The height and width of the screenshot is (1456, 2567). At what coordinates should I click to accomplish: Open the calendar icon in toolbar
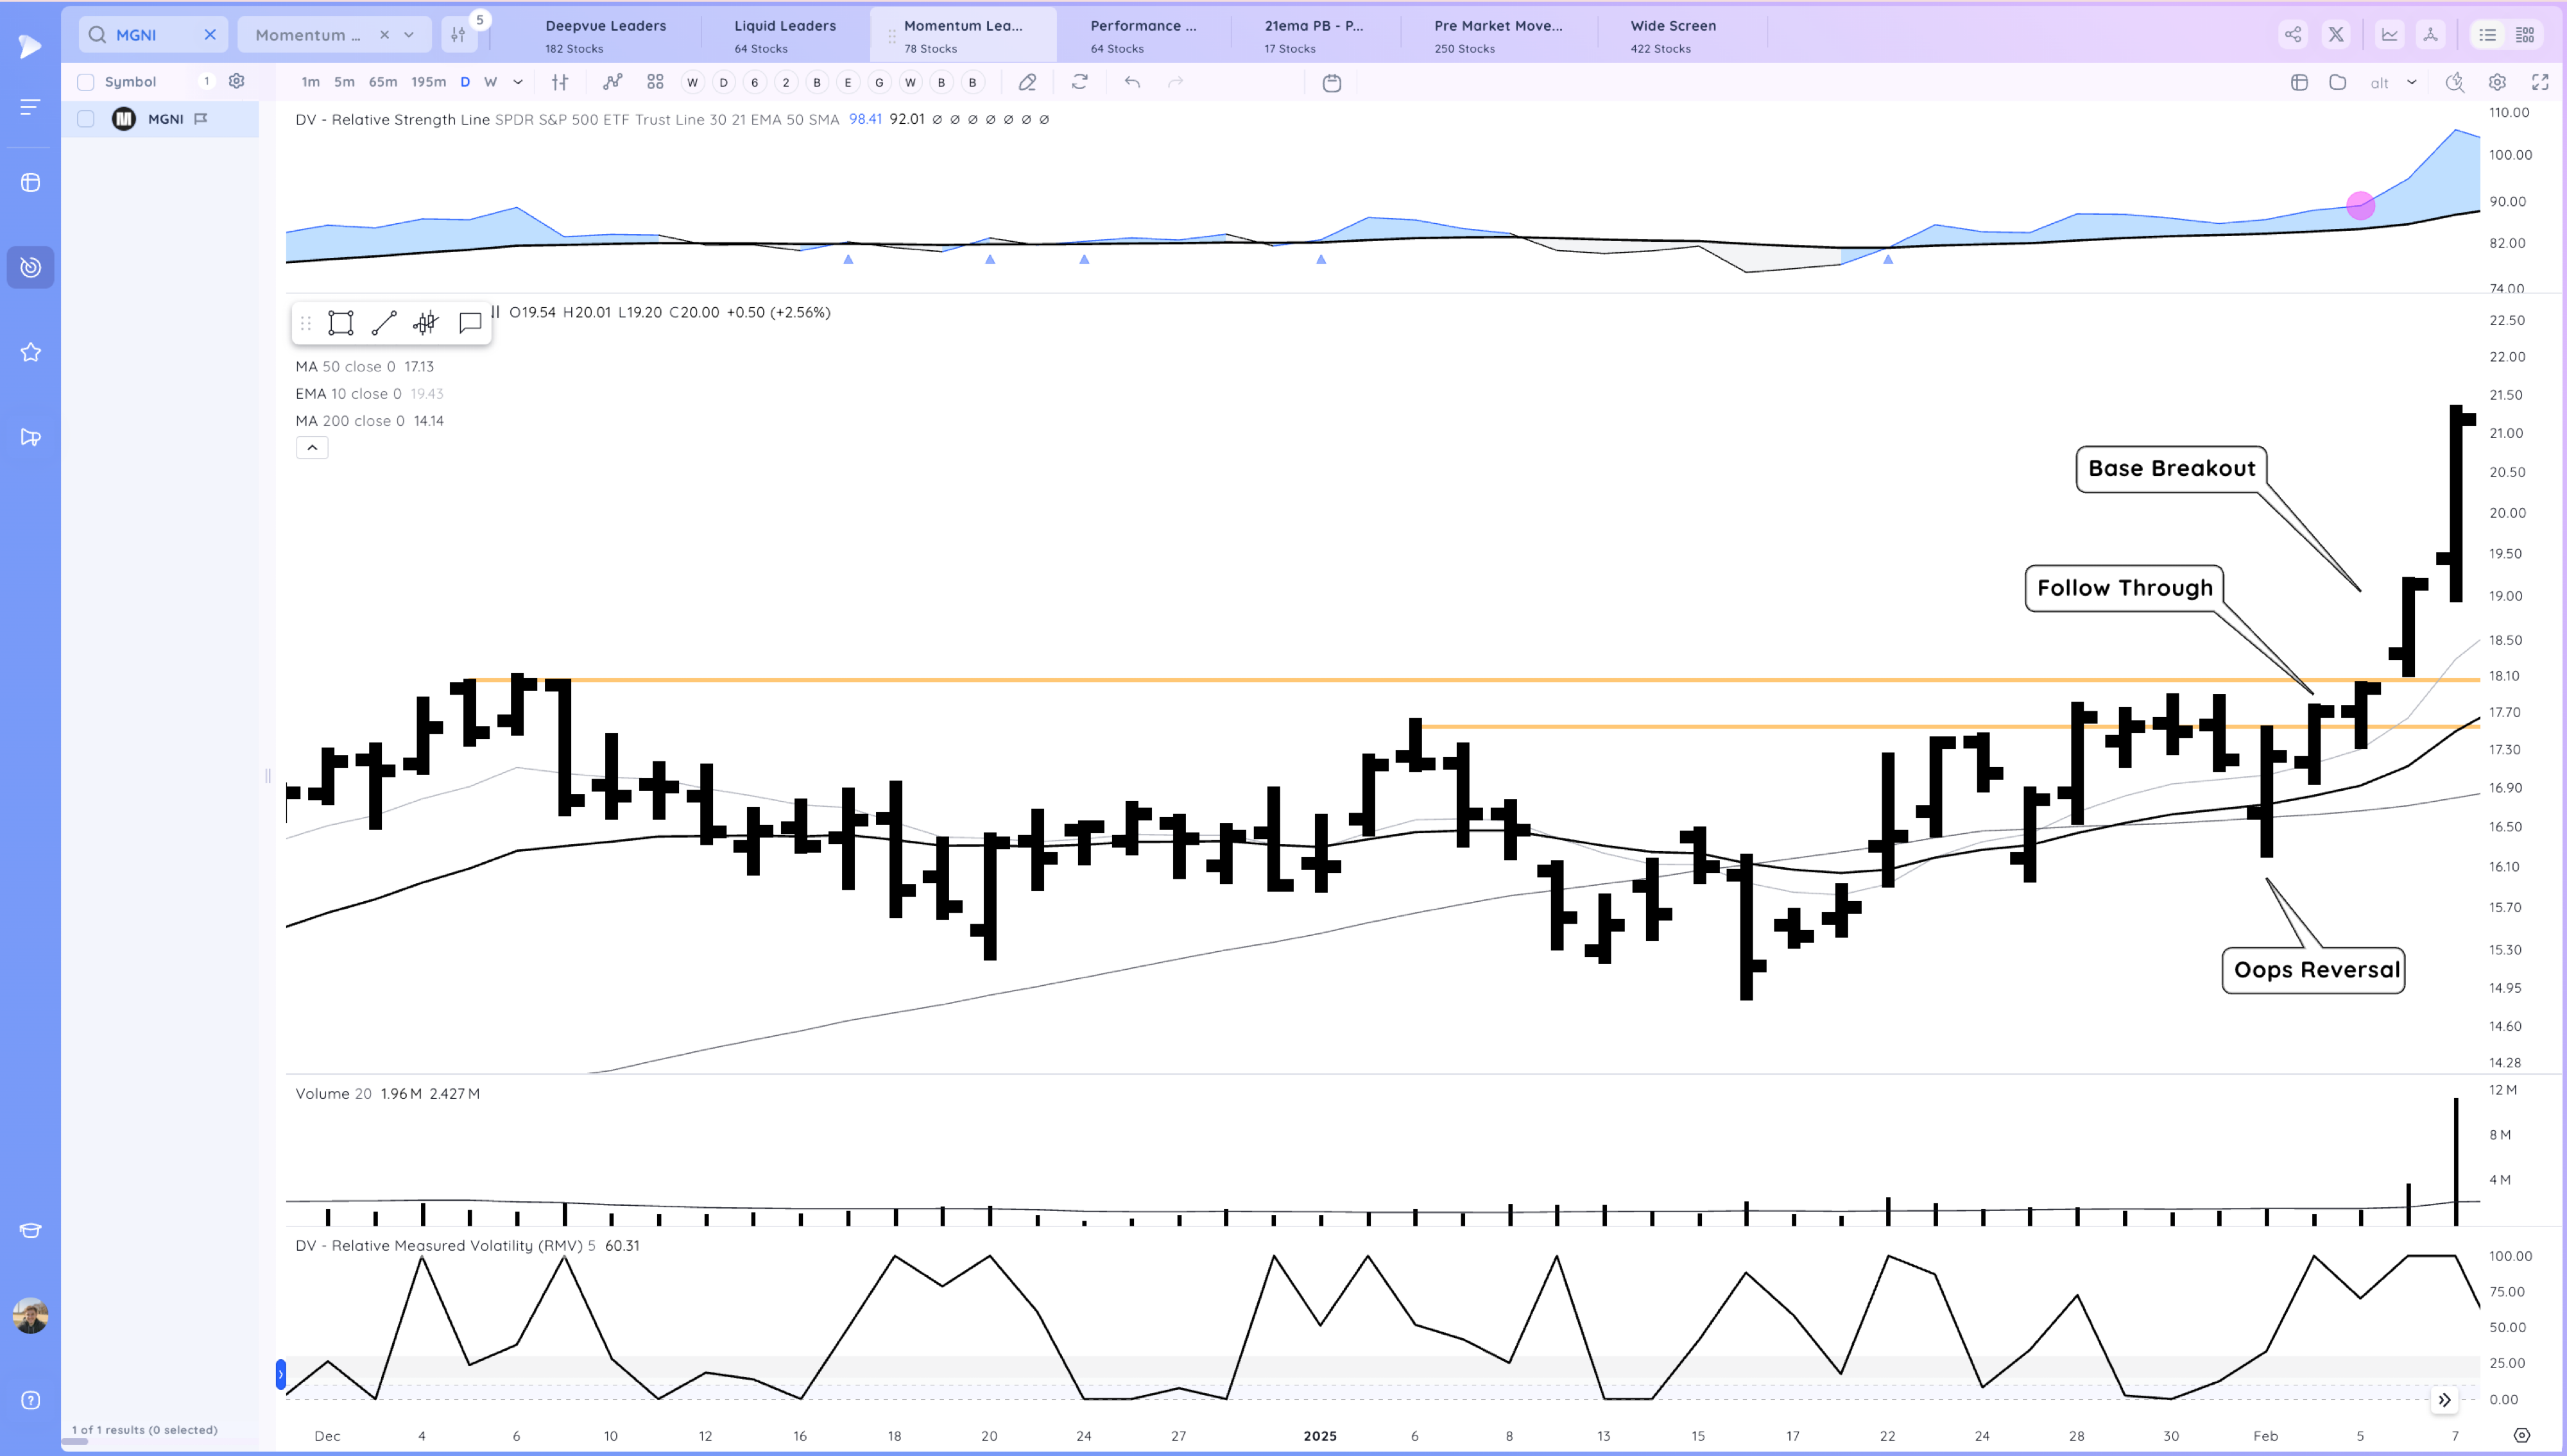(1332, 83)
